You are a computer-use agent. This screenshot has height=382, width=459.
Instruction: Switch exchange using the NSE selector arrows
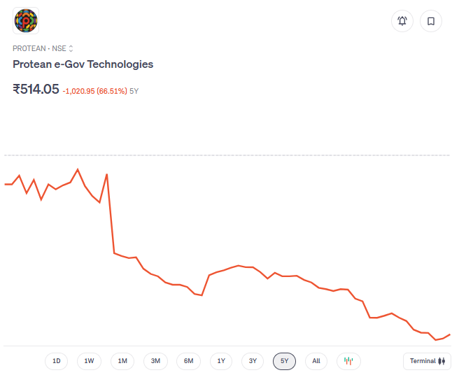[71, 48]
